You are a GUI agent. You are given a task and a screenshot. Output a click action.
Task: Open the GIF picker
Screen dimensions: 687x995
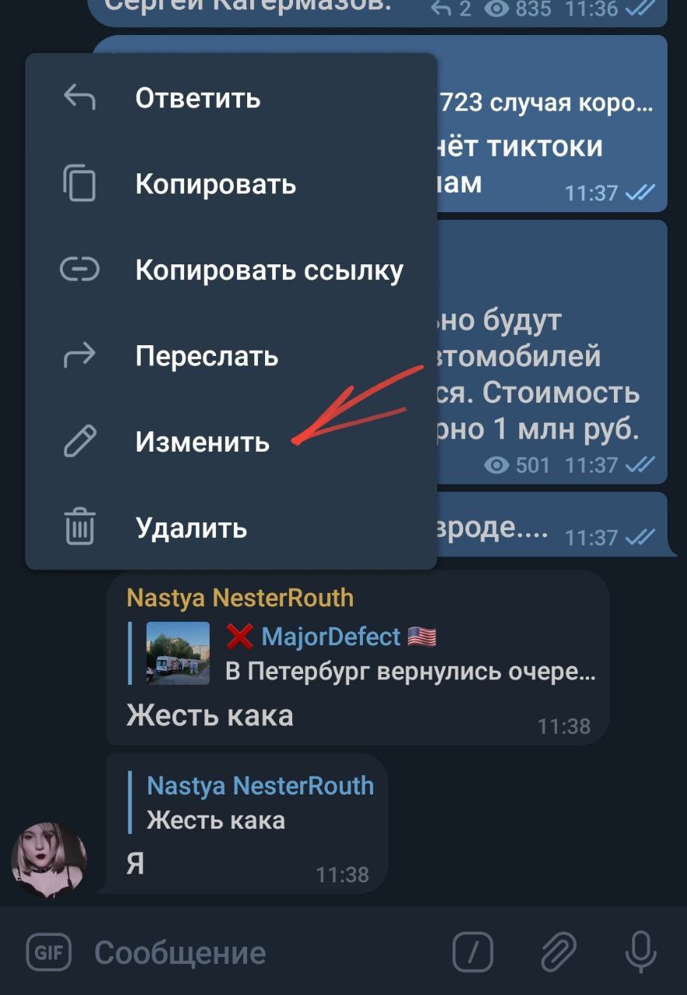pos(49,951)
